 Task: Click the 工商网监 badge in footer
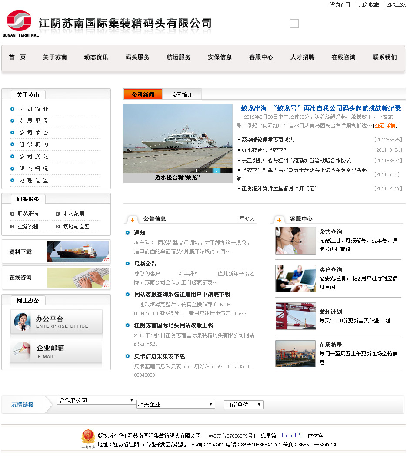(88, 437)
